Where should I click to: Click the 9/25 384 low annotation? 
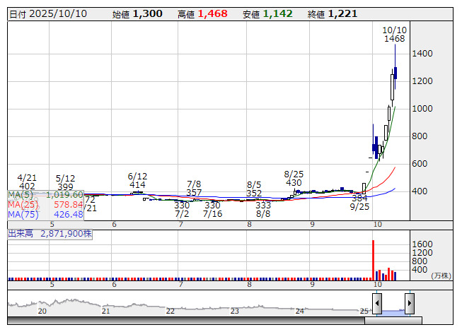point(360,203)
